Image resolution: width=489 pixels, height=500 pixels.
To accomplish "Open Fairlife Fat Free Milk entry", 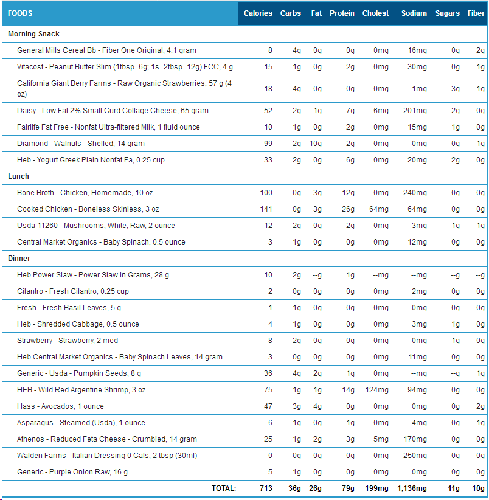I will pos(108,127).
